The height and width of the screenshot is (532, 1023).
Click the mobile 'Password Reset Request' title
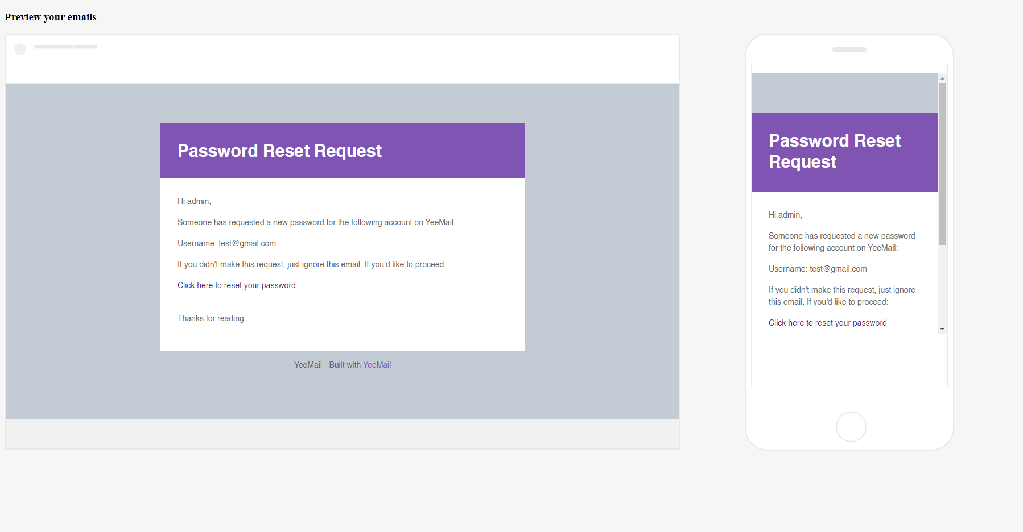point(834,151)
